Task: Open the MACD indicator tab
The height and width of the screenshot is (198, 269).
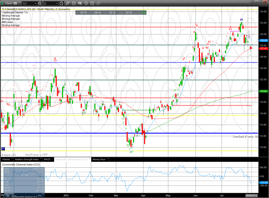Action: coord(47,159)
